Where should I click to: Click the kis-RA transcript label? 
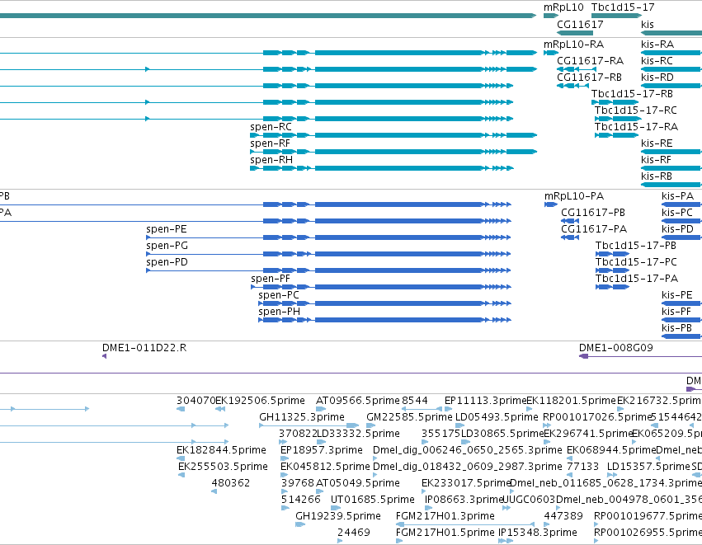coord(657,45)
